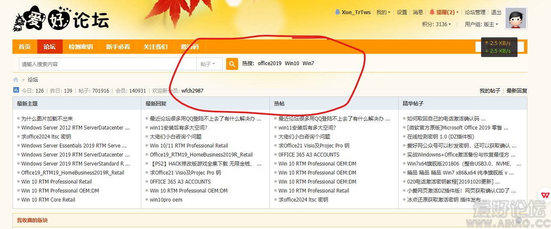
Task: Open the 设置 settings link
Action: tap(402, 12)
